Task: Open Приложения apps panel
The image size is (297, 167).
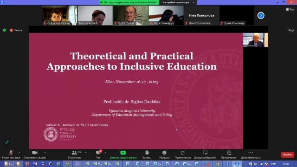Action: pos(182,154)
